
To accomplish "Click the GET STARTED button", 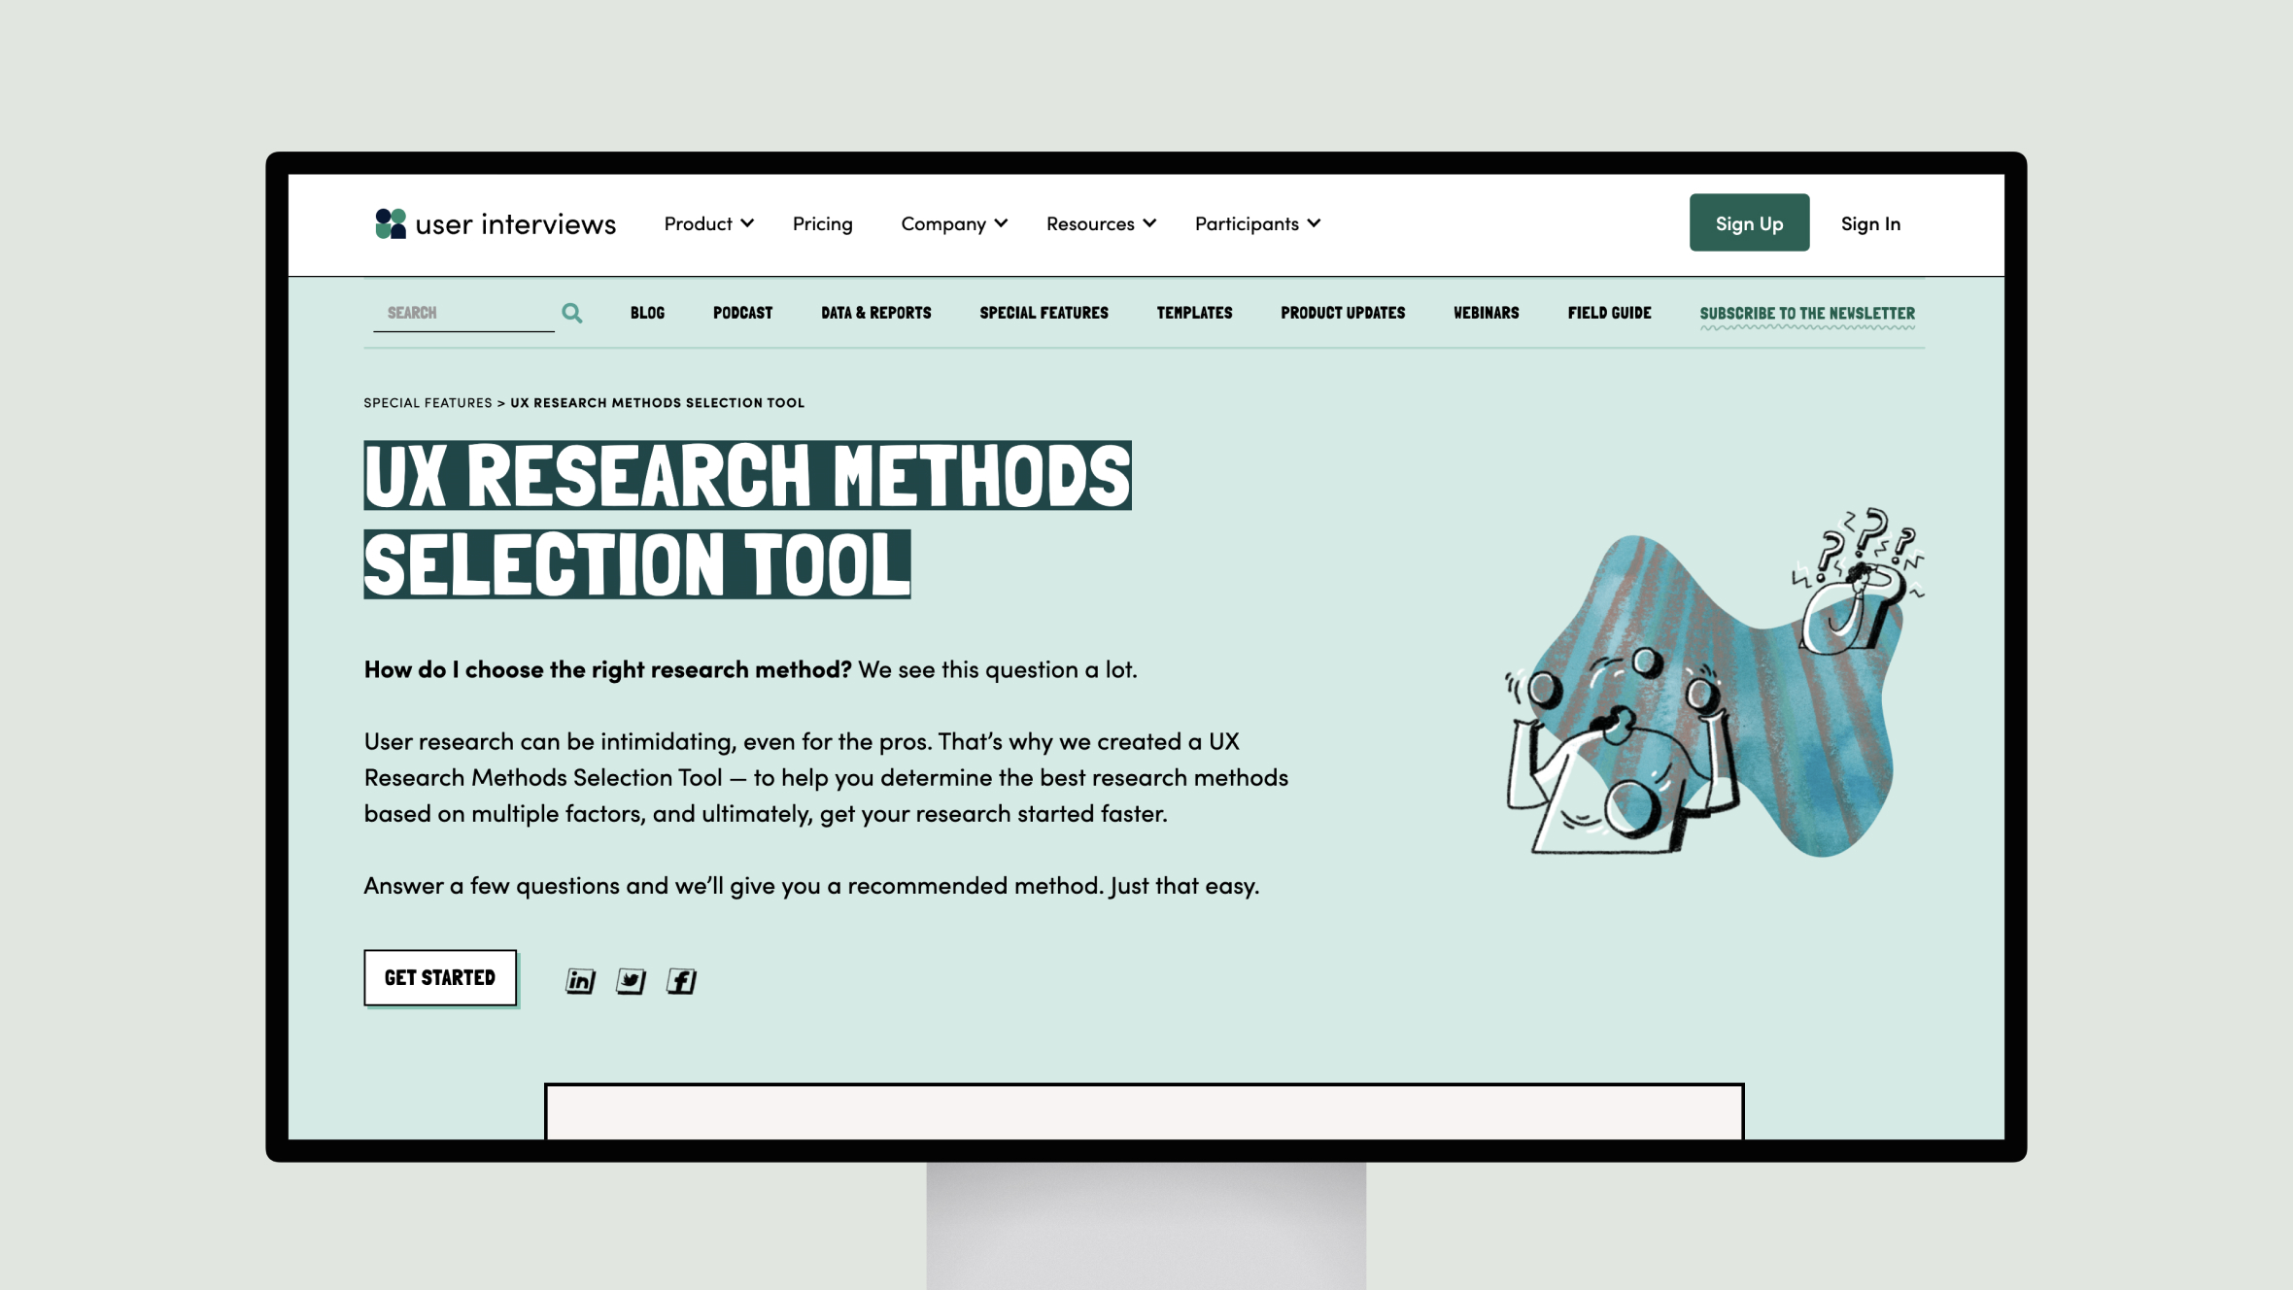I will (438, 976).
